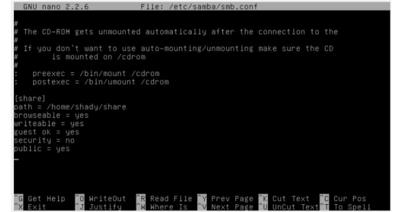Click the browseable = yes line
Screen dimensions: 399x212
[x=51, y=115]
